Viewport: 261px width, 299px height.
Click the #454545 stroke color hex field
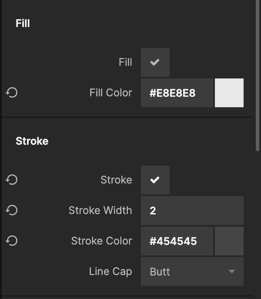[x=177, y=241]
